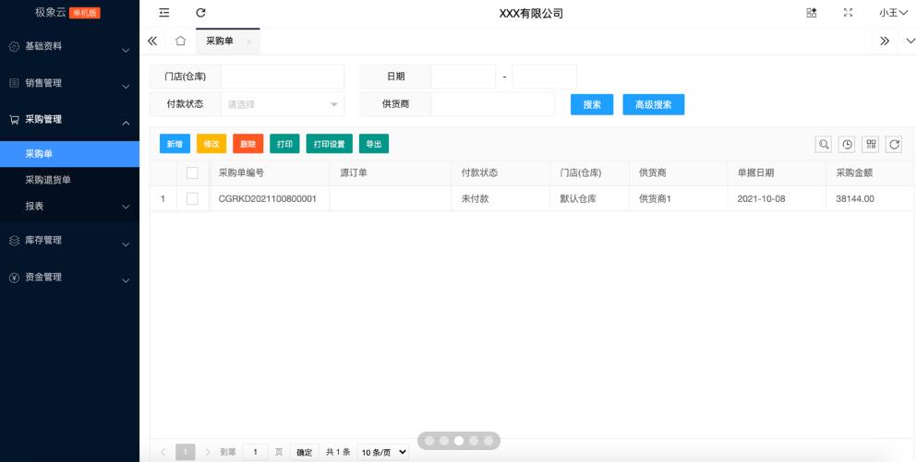The image size is (917, 462).
Task: Click order number CGRKD2021100800001
Action: pos(267,198)
